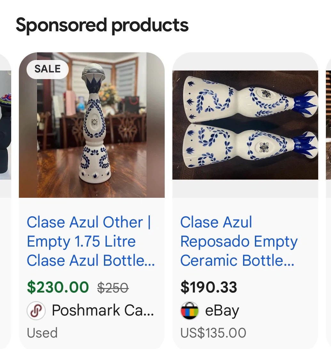
Task: Select the Poshmark Ca... seller name
Action: (103, 310)
